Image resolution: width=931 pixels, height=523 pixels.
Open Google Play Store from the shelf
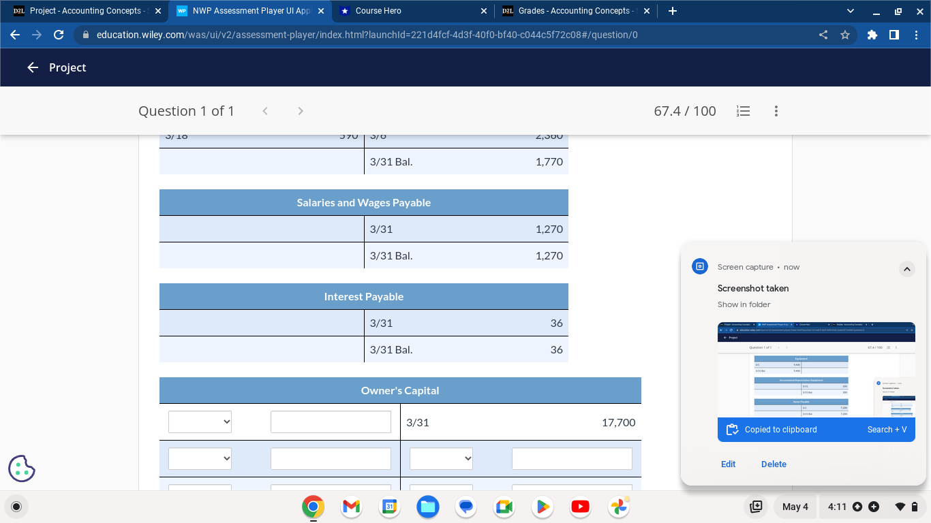click(x=542, y=507)
